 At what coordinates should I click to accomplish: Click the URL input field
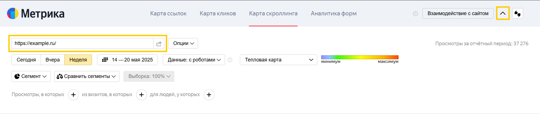[82, 43]
